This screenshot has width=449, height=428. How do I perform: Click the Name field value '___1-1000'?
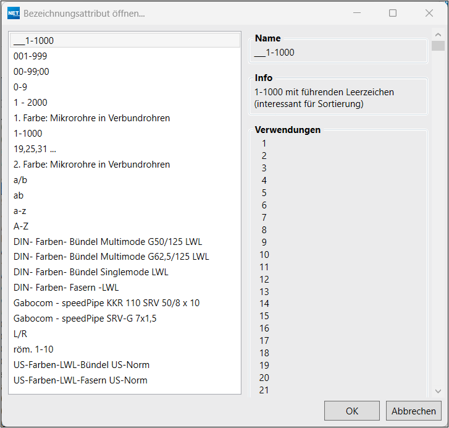[274, 53]
